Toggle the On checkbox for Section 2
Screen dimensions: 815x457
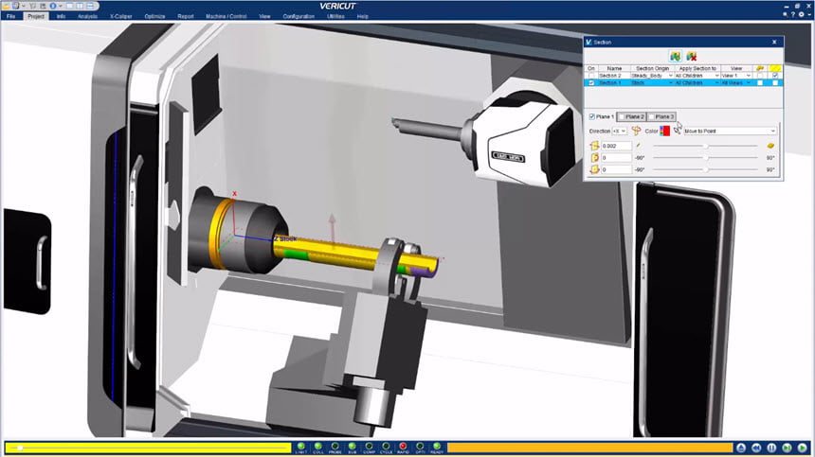point(591,76)
